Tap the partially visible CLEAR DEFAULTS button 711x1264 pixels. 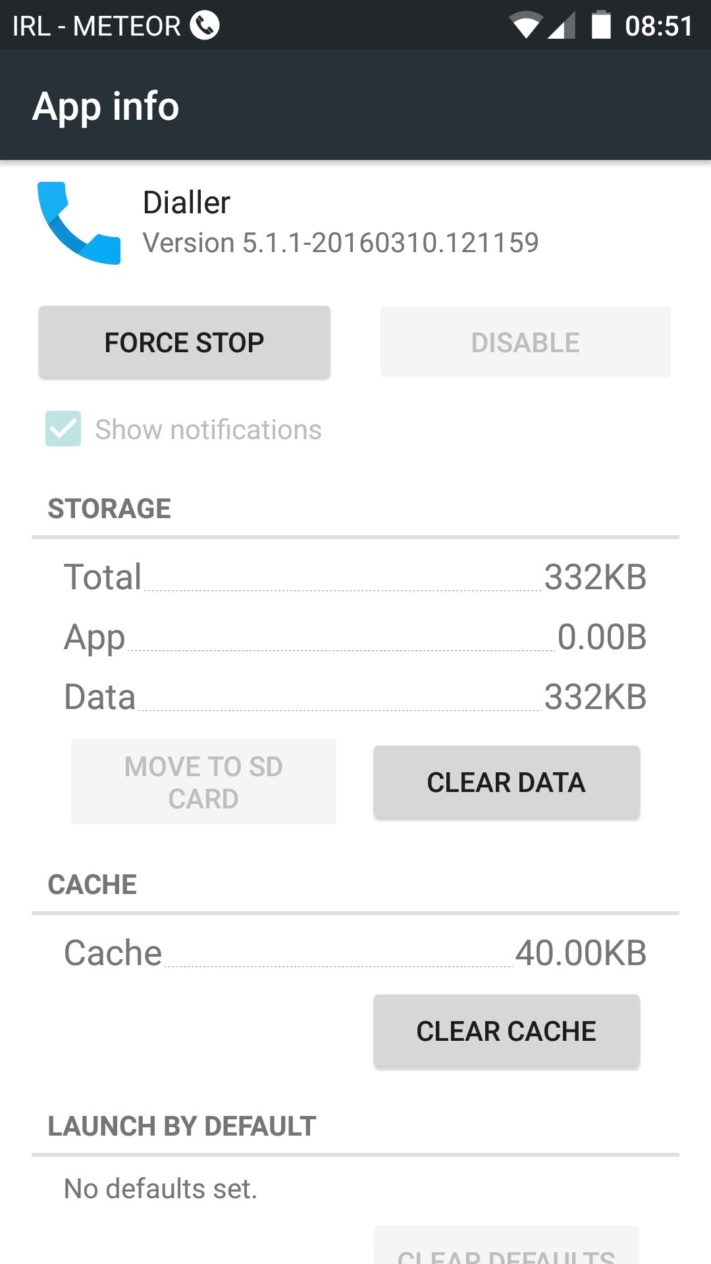[506, 1248]
